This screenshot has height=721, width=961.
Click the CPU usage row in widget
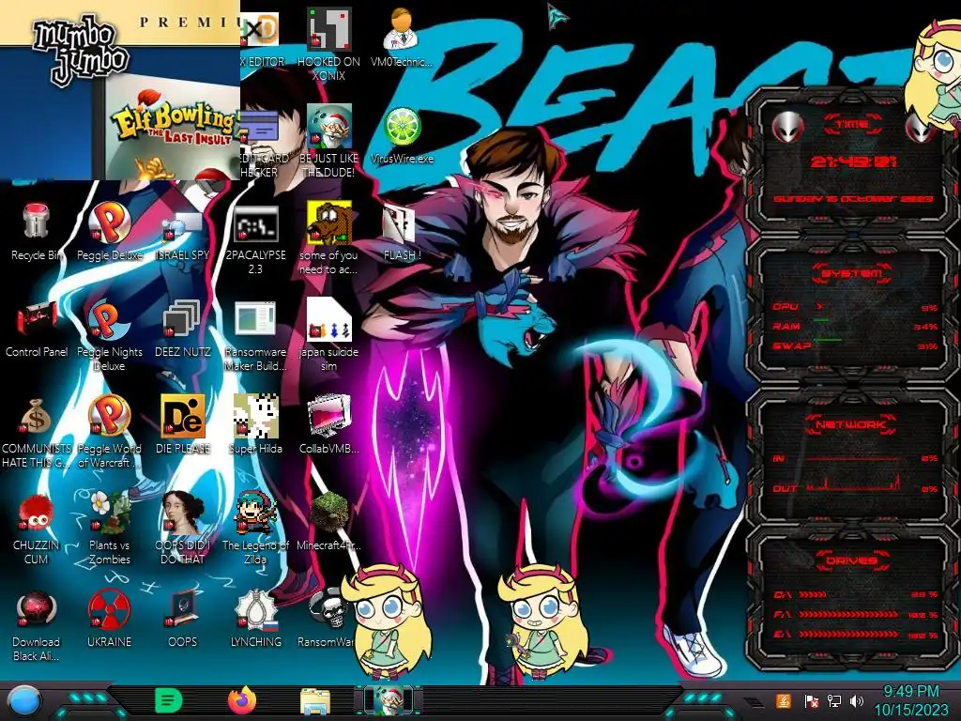pos(855,307)
